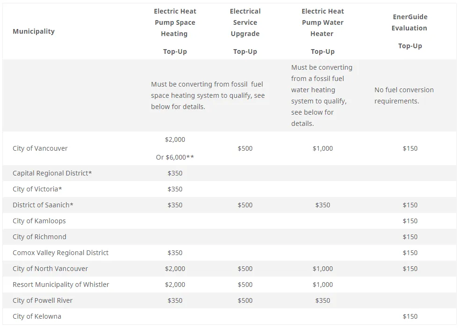The height and width of the screenshot is (329, 460).
Task: Click the City of Kelowna row label
Action: coord(37,316)
